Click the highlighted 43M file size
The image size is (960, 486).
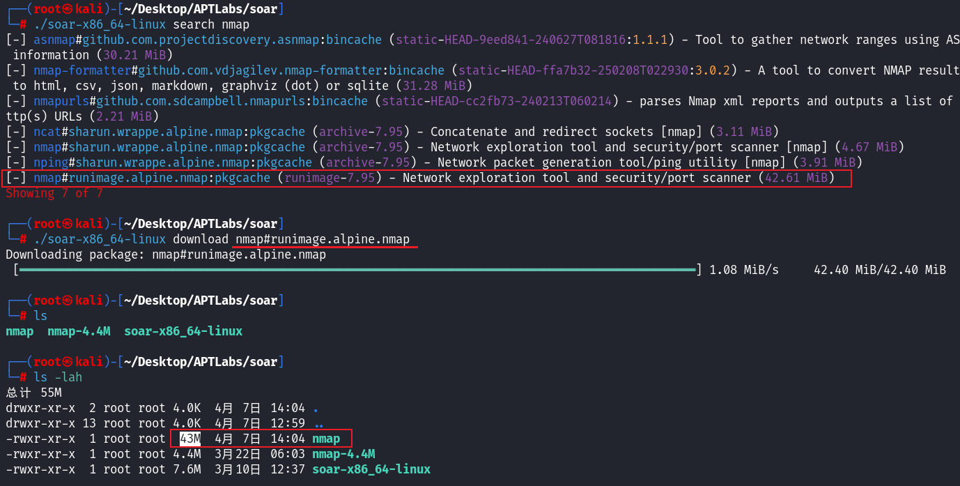(x=189, y=439)
